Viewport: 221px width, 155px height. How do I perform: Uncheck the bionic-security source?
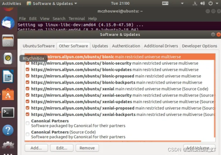coord(28,63)
